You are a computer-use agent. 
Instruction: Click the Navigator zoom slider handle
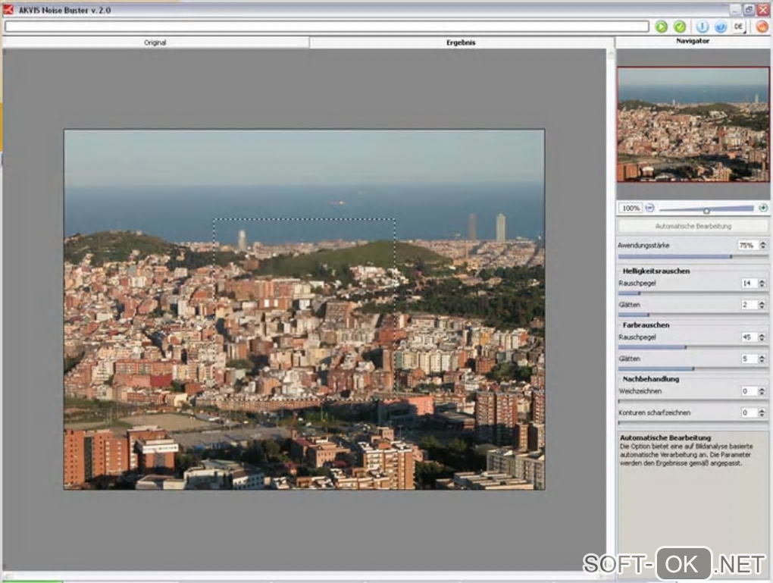tap(706, 209)
